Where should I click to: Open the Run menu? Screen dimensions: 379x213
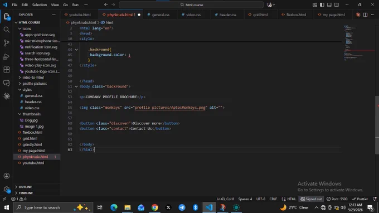[x=75, y=5]
